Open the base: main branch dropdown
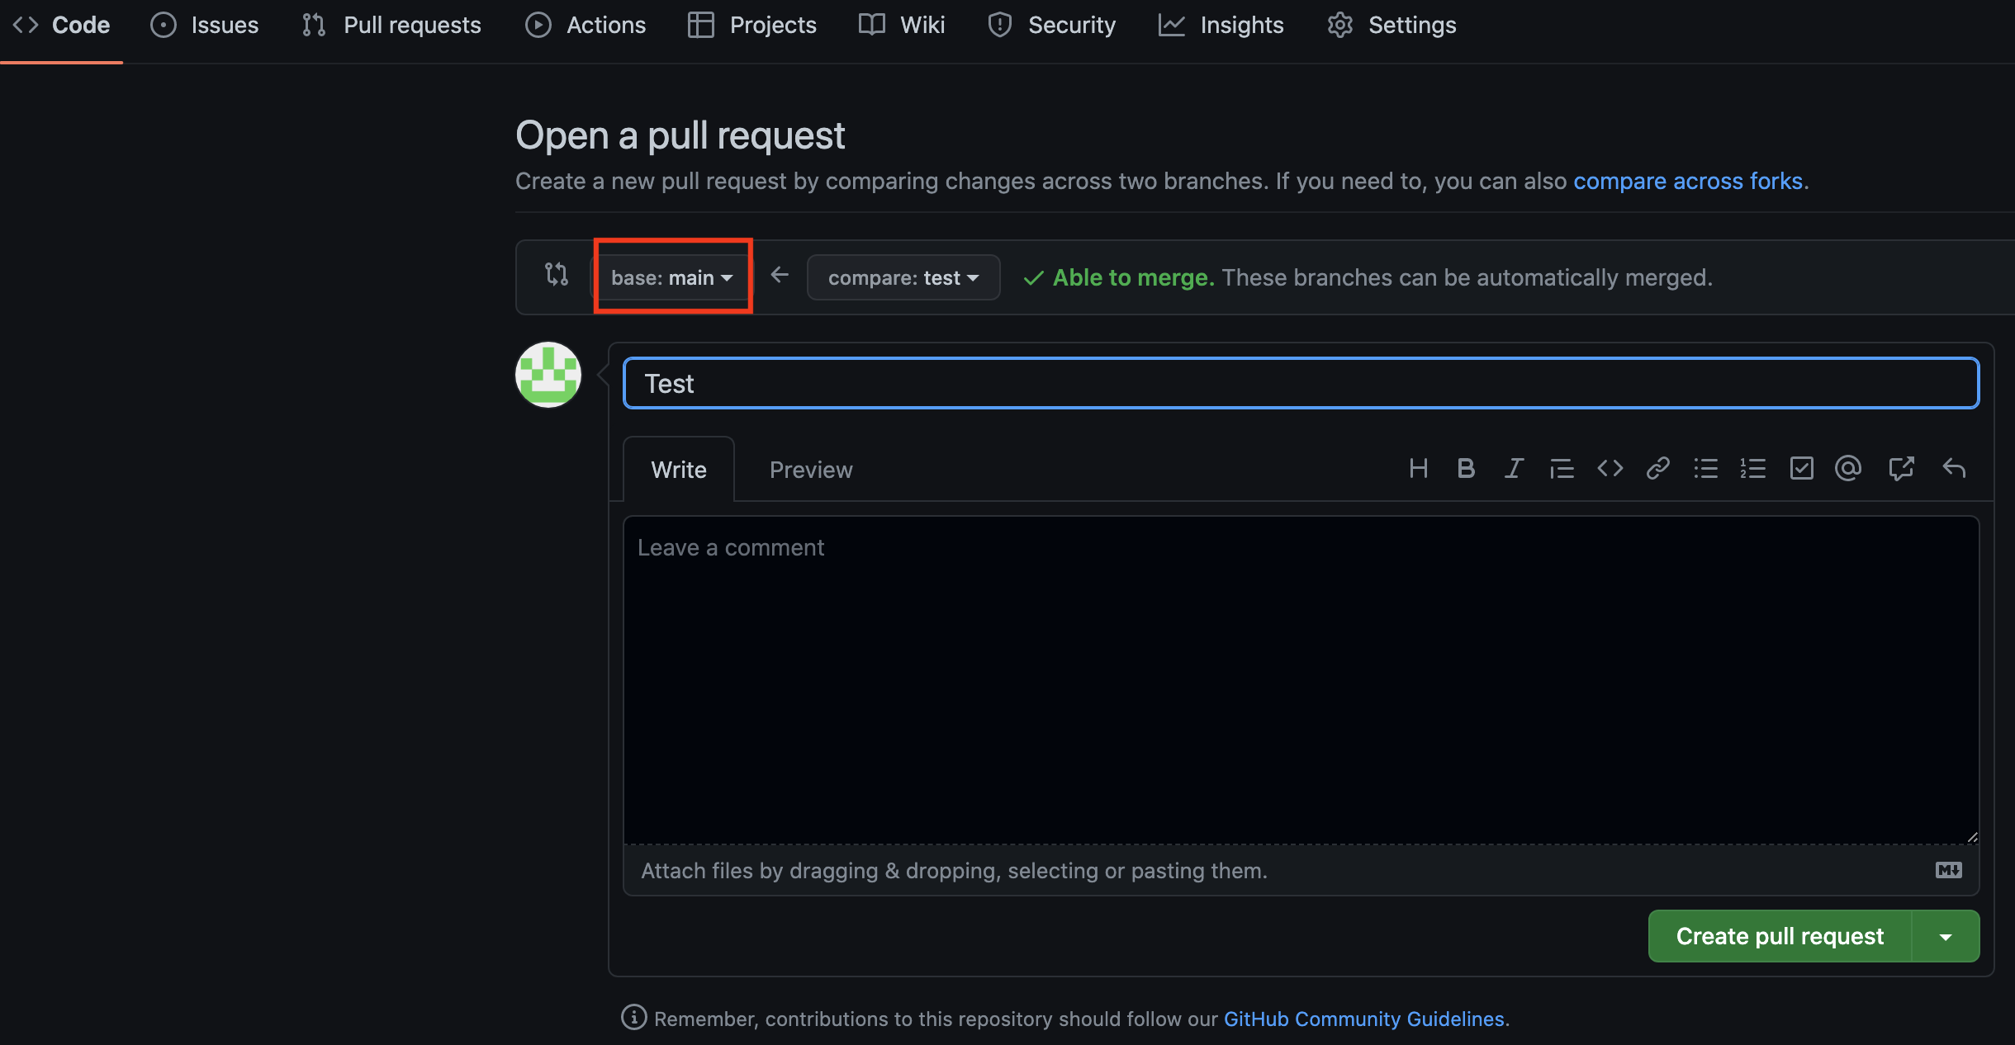The height and width of the screenshot is (1045, 2015). tap(671, 277)
